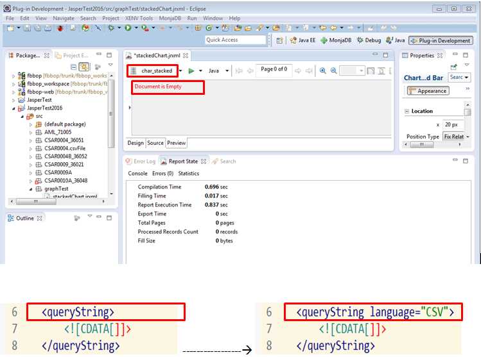Collapse the Location section in Properties
Image resolution: width=481 pixels, height=357 pixels.
click(x=407, y=111)
